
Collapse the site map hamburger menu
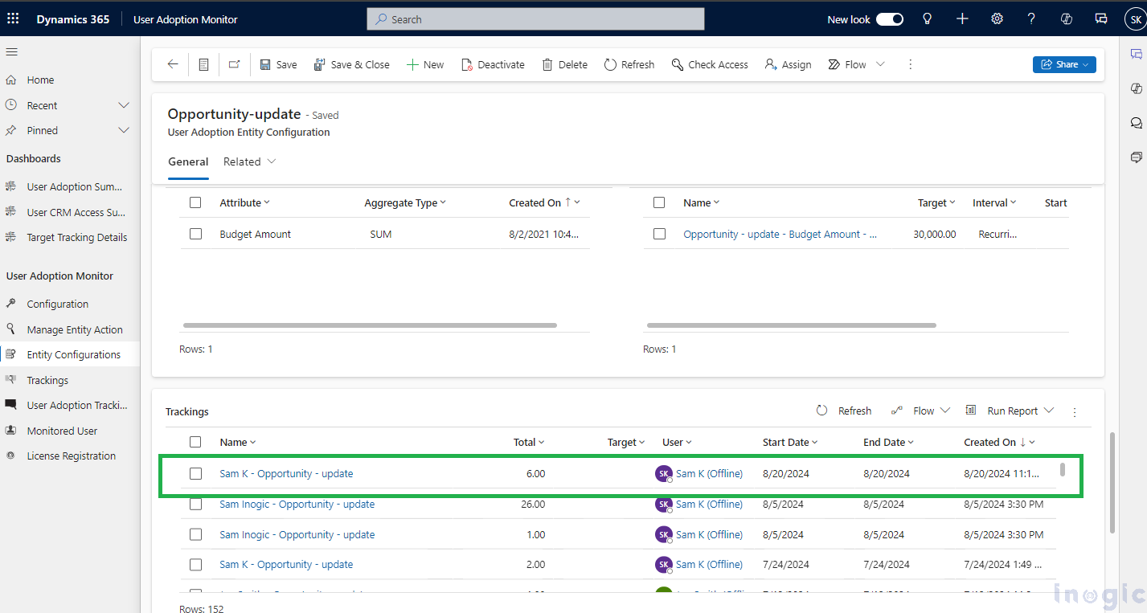click(11, 52)
